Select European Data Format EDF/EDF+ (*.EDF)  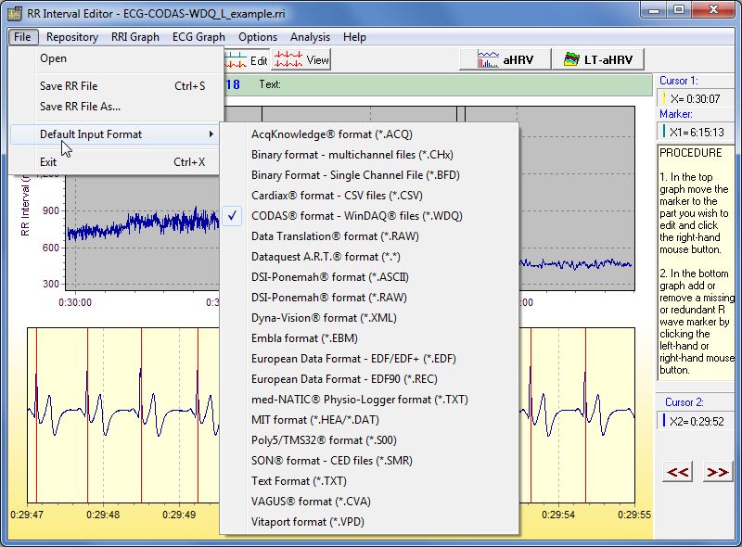353,359
